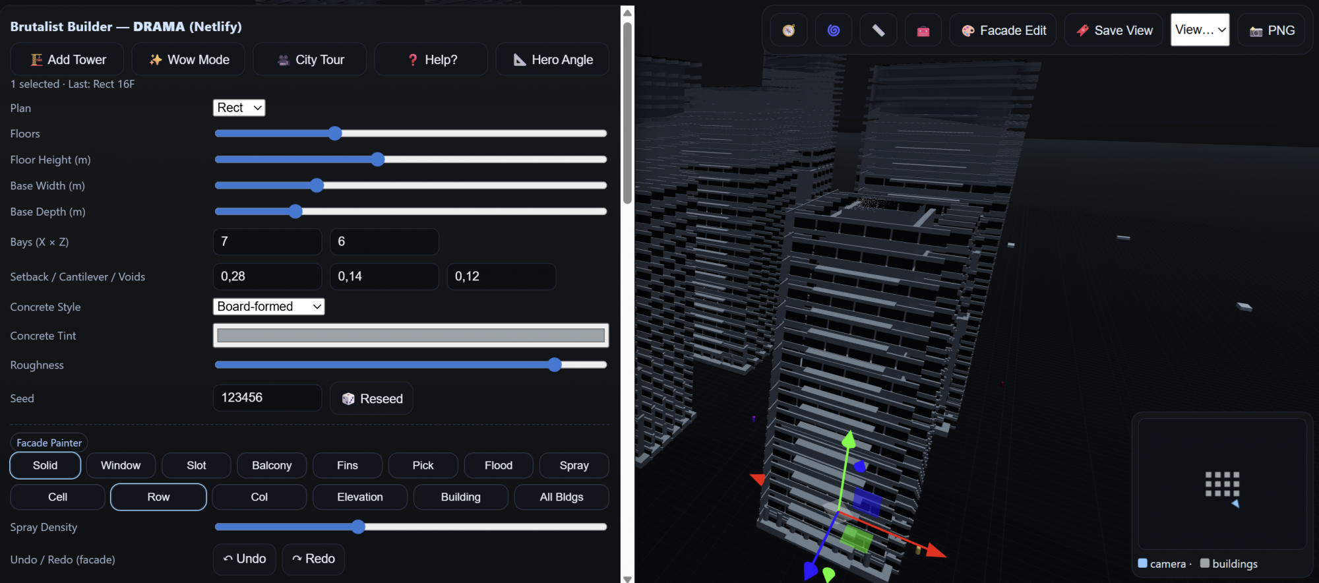Click the Undo facade button

click(245, 559)
